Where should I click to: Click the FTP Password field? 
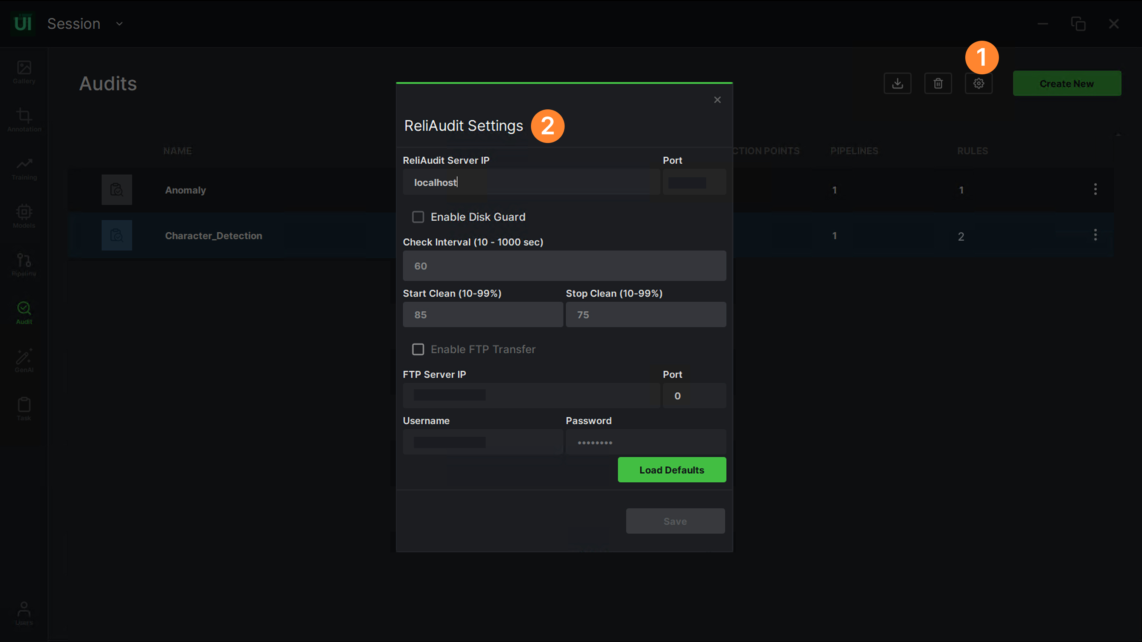(646, 442)
